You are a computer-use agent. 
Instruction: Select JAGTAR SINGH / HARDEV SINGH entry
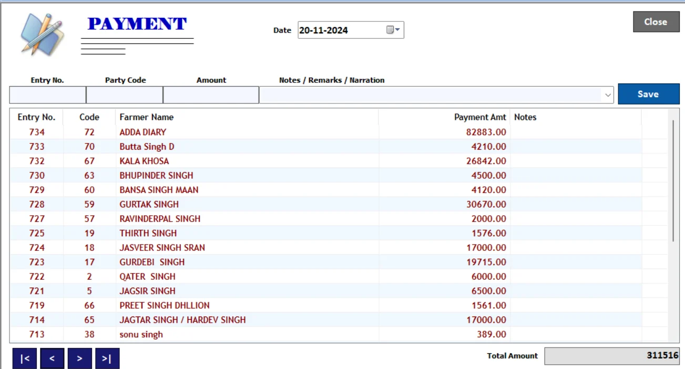(x=339, y=320)
